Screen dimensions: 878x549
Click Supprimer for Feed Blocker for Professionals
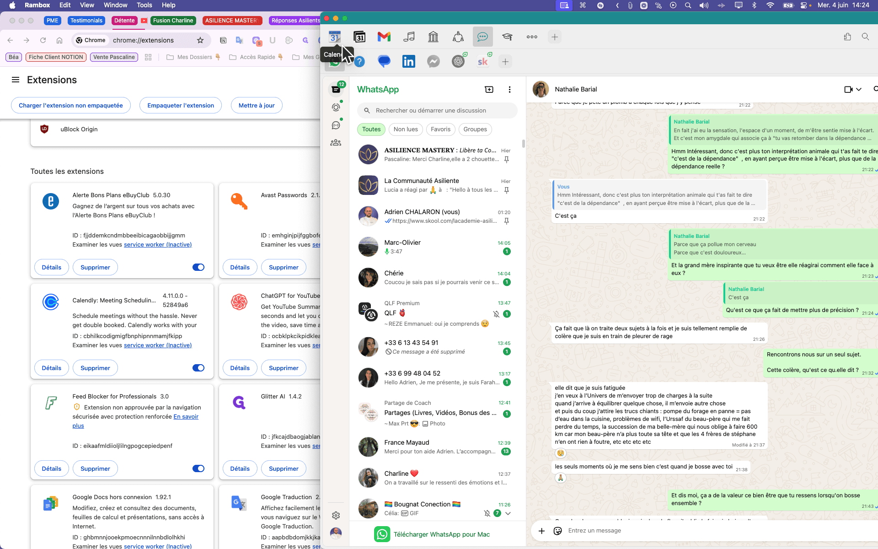pos(95,468)
